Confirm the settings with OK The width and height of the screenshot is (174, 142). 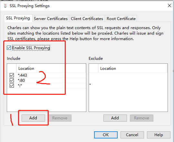tap(106, 135)
